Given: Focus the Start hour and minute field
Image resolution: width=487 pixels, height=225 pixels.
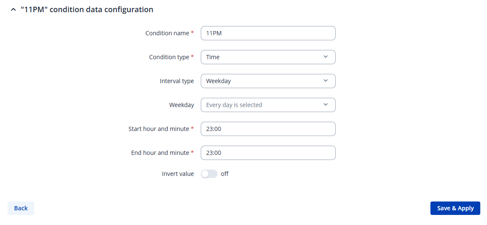Looking at the screenshot, I should (268, 129).
